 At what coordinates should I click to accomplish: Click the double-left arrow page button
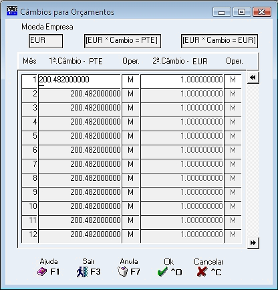point(253,78)
